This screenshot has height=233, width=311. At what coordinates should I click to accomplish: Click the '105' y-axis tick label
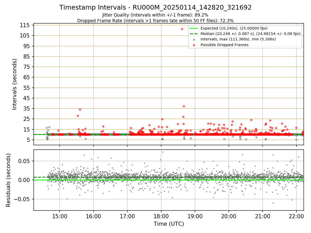click(x=24, y=36)
